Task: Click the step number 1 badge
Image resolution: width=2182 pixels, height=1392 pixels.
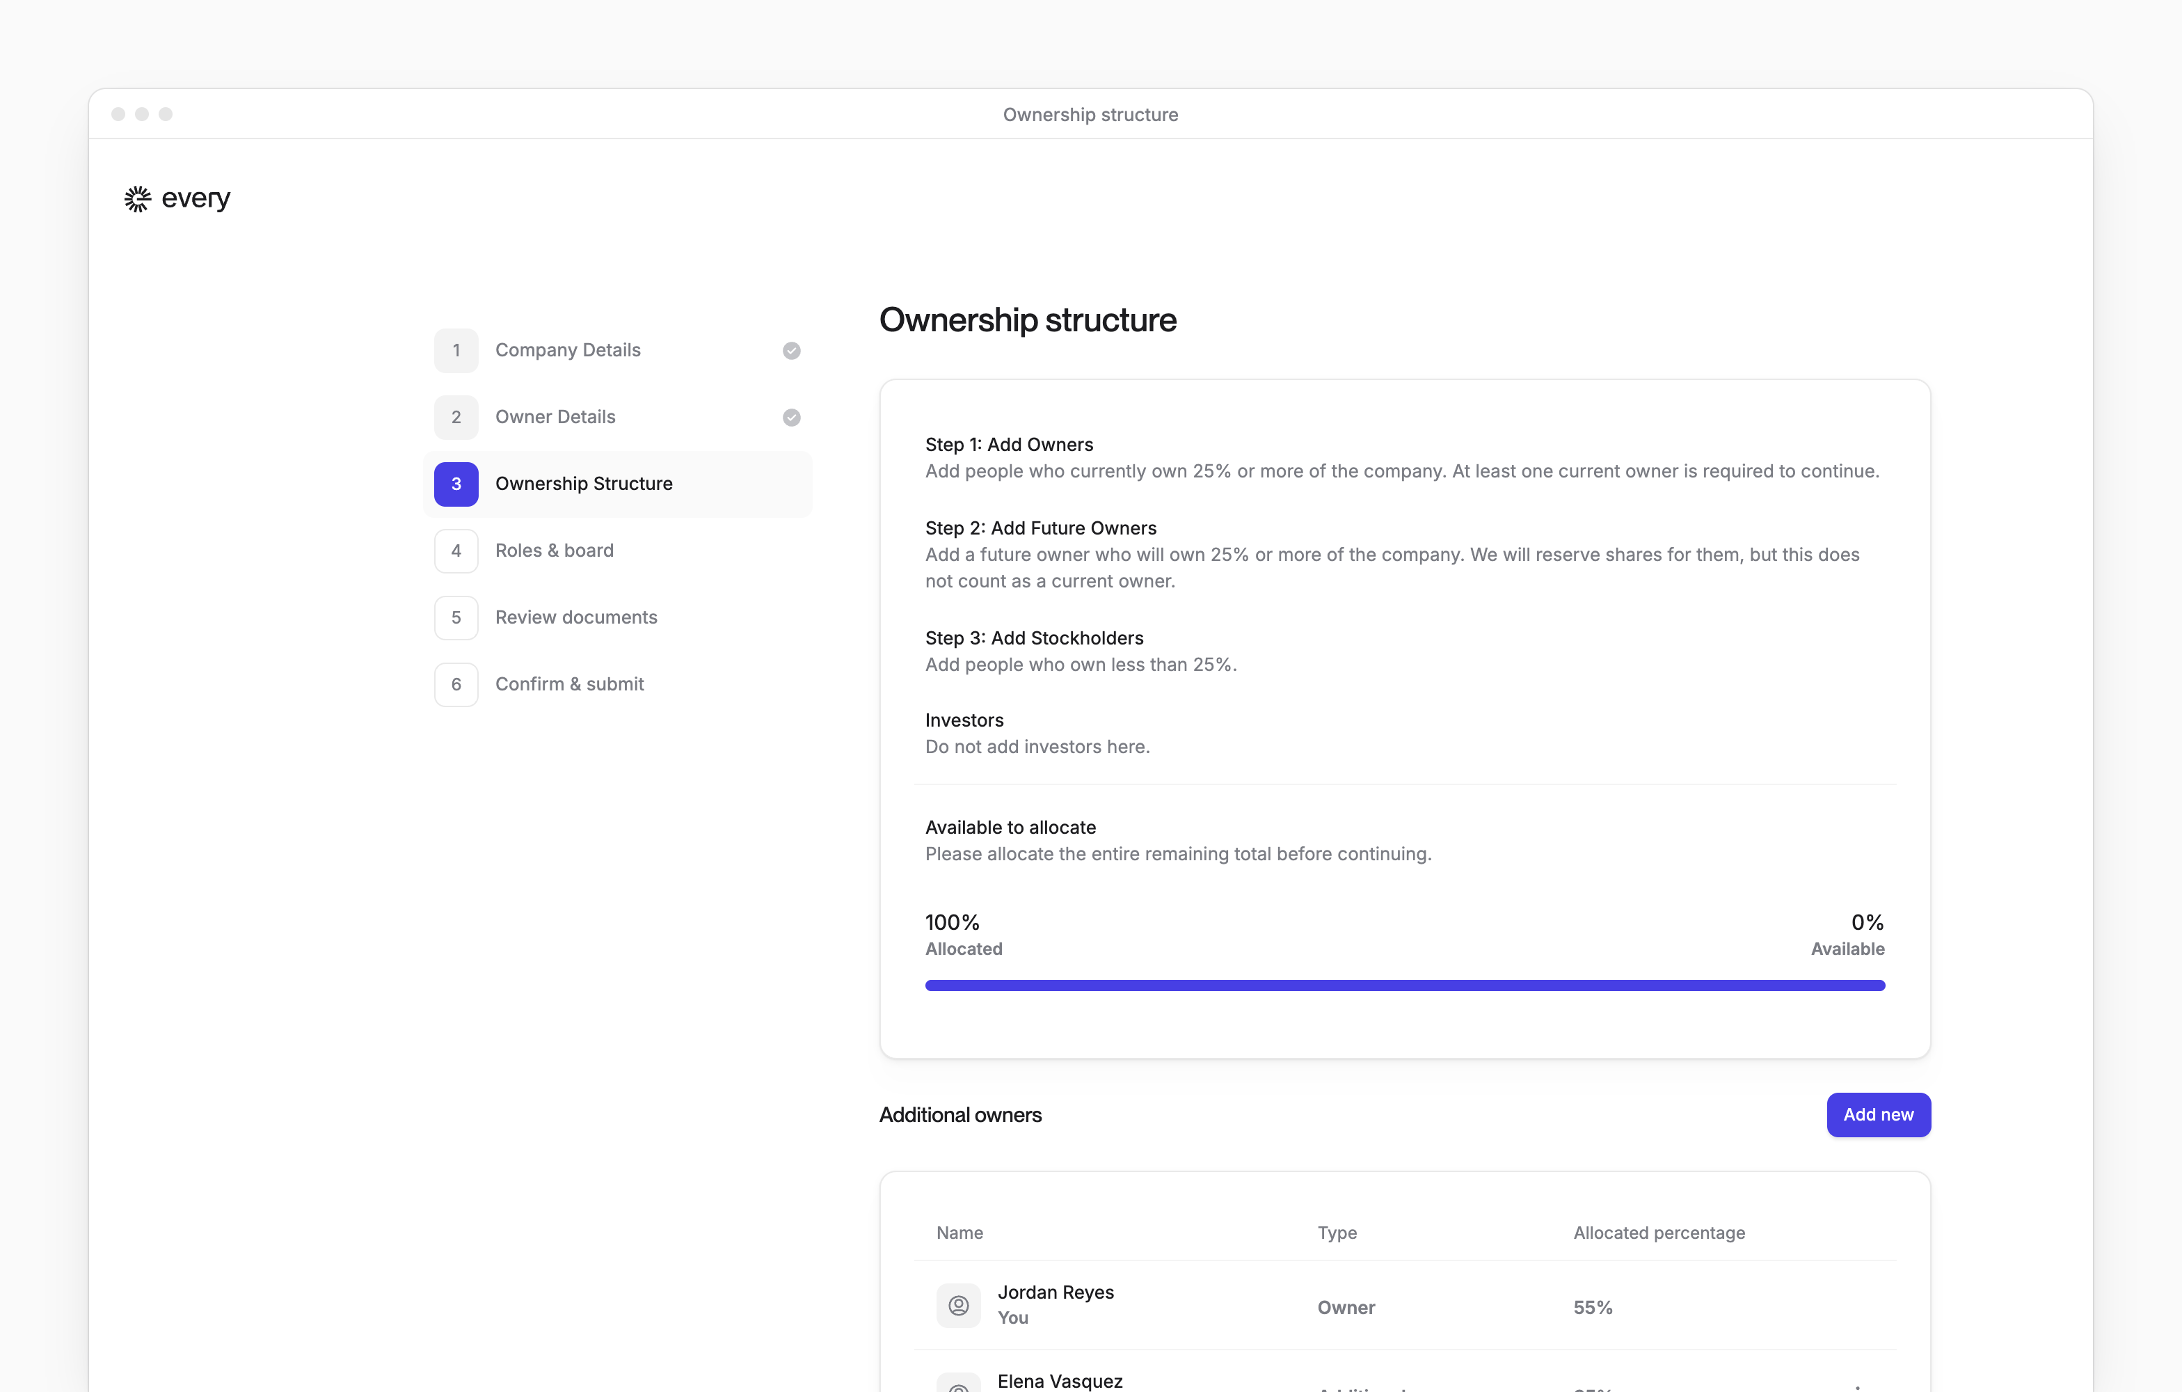Action: [456, 351]
